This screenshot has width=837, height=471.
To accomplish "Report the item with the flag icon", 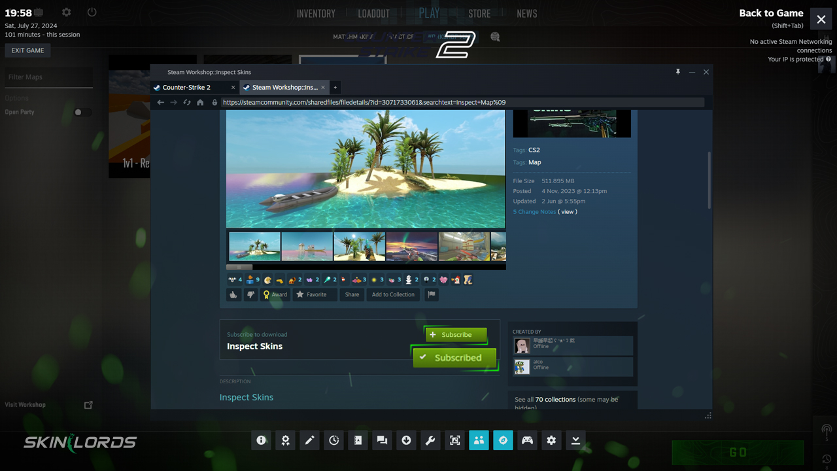I will [432, 294].
